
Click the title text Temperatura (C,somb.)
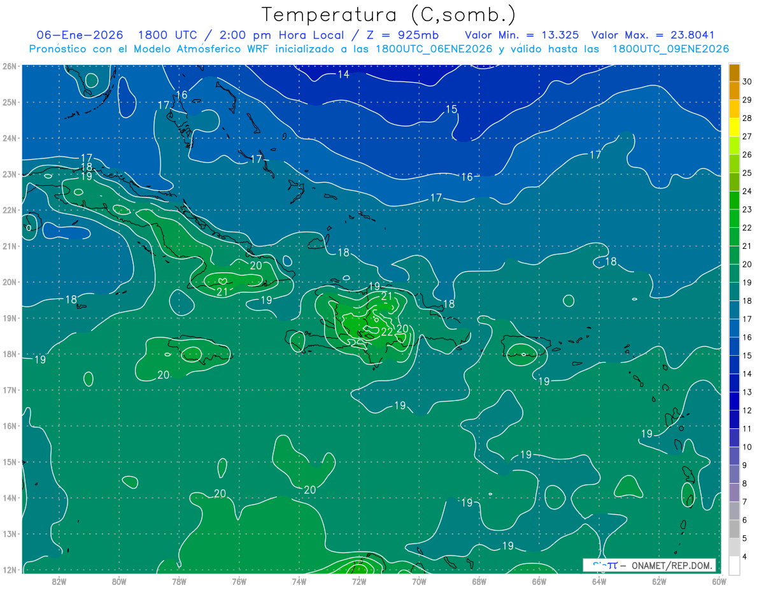click(389, 14)
